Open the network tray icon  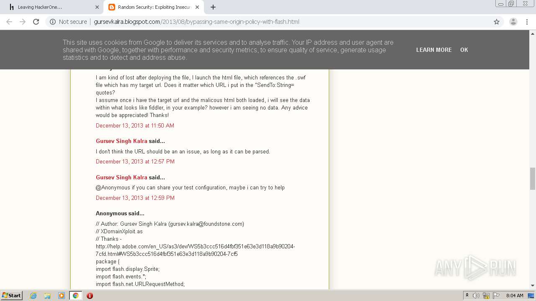click(486, 296)
